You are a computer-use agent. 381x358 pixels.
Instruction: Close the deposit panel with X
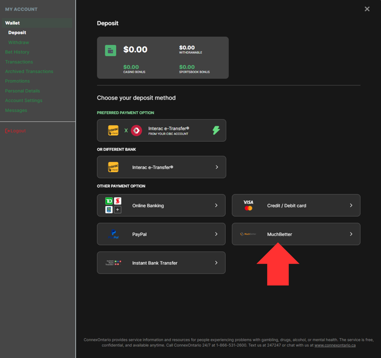pyautogui.click(x=367, y=9)
